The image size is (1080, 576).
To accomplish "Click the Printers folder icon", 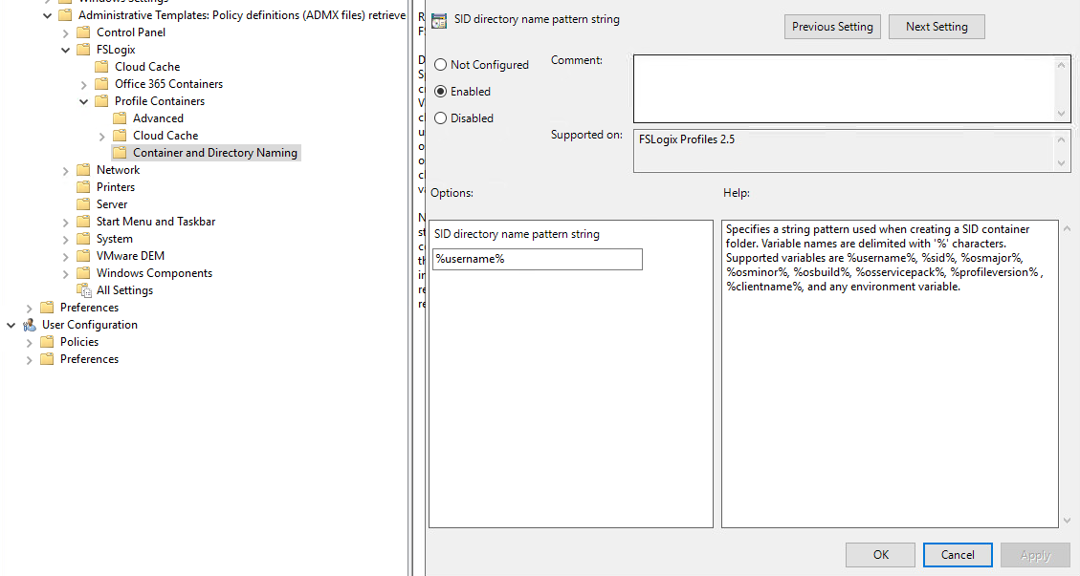I will click(83, 187).
